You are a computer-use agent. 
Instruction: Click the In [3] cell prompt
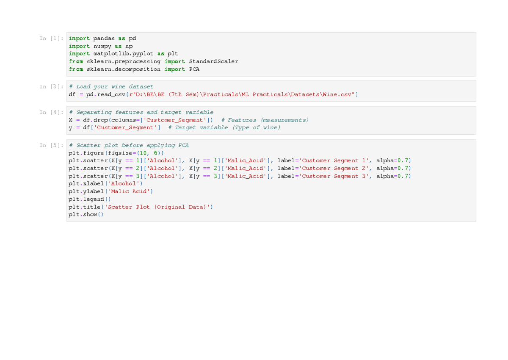pos(52,87)
